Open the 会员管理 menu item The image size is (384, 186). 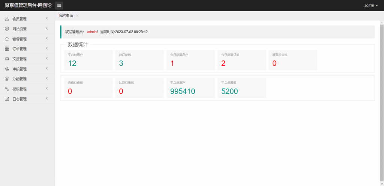(27, 19)
